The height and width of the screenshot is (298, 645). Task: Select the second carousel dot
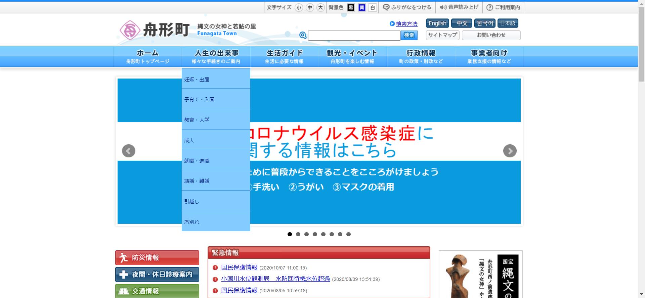[298, 234]
